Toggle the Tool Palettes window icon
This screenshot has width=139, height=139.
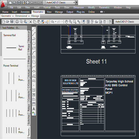[92, 22]
